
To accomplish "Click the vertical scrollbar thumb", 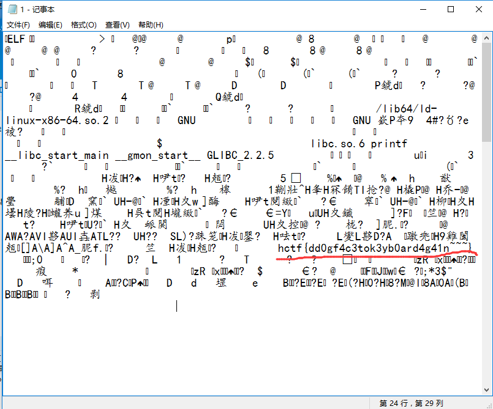I will (x=487, y=92).
